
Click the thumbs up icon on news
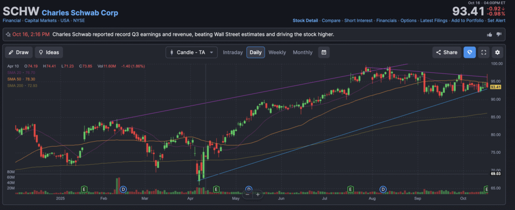[x=489, y=35]
